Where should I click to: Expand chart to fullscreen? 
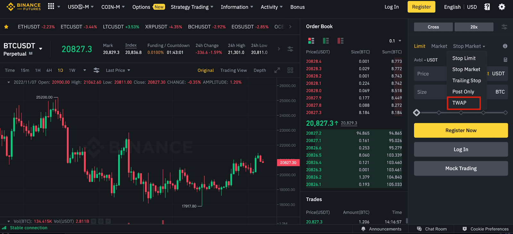tap(277, 70)
